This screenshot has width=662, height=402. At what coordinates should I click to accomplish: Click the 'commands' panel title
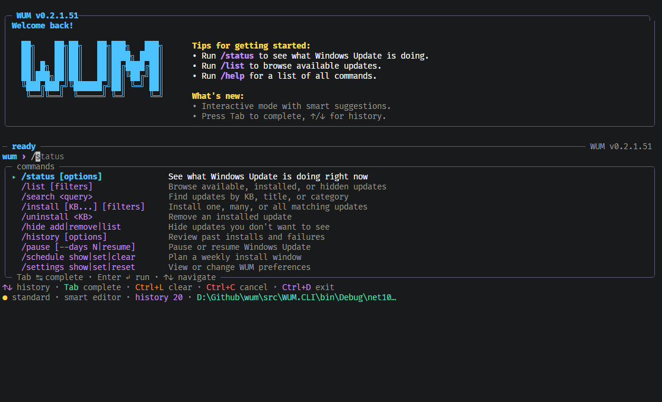click(36, 166)
